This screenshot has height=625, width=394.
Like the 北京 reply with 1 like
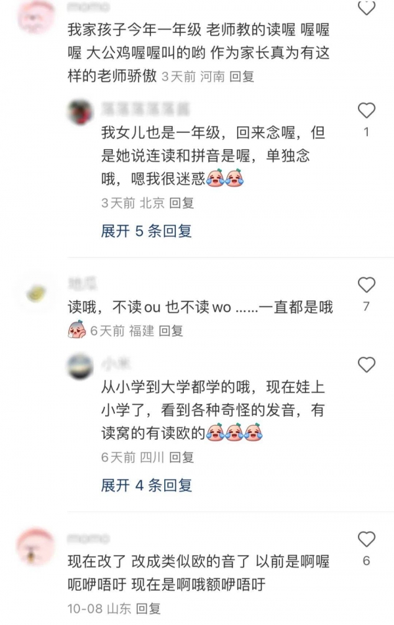(366, 110)
